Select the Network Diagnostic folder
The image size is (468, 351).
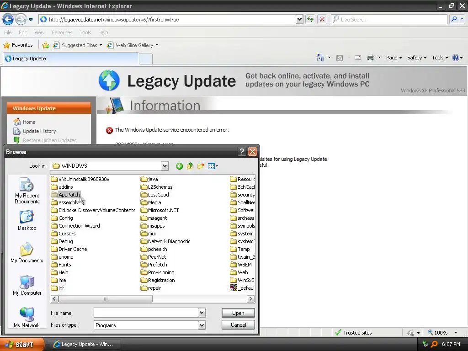click(165, 241)
